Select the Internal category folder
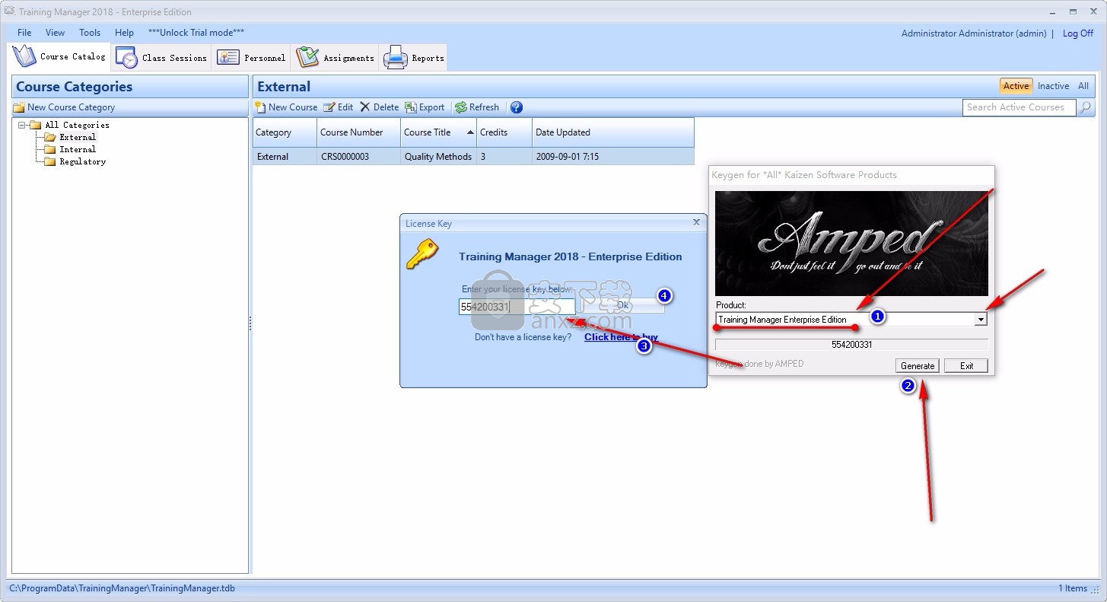1107x602 pixels. pos(71,149)
